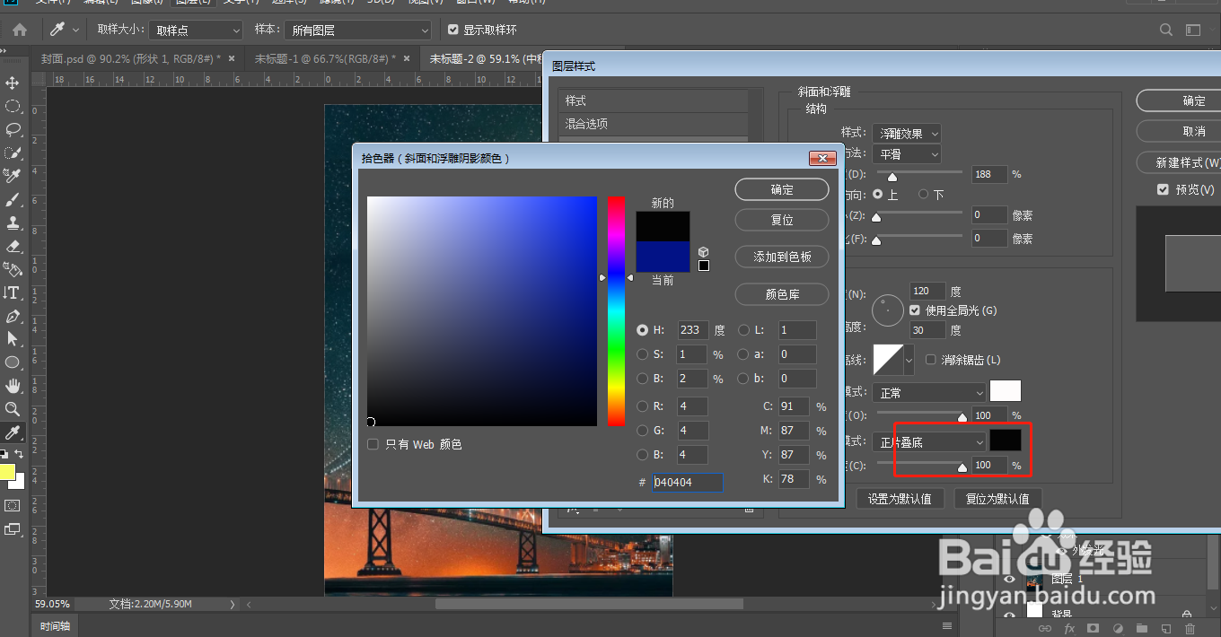
Task: Select the Path Selection arrow tool
Action: pyautogui.click(x=13, y=339)
